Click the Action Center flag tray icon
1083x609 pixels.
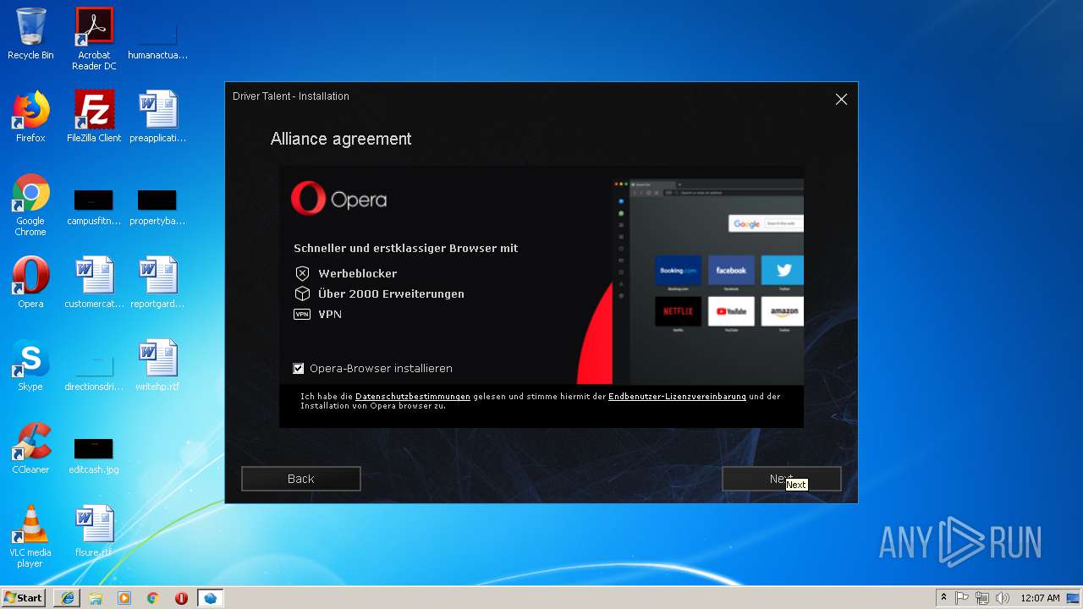tap(962, 597)
